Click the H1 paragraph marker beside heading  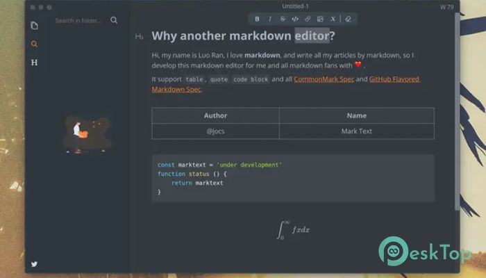[x=139, y=37]
